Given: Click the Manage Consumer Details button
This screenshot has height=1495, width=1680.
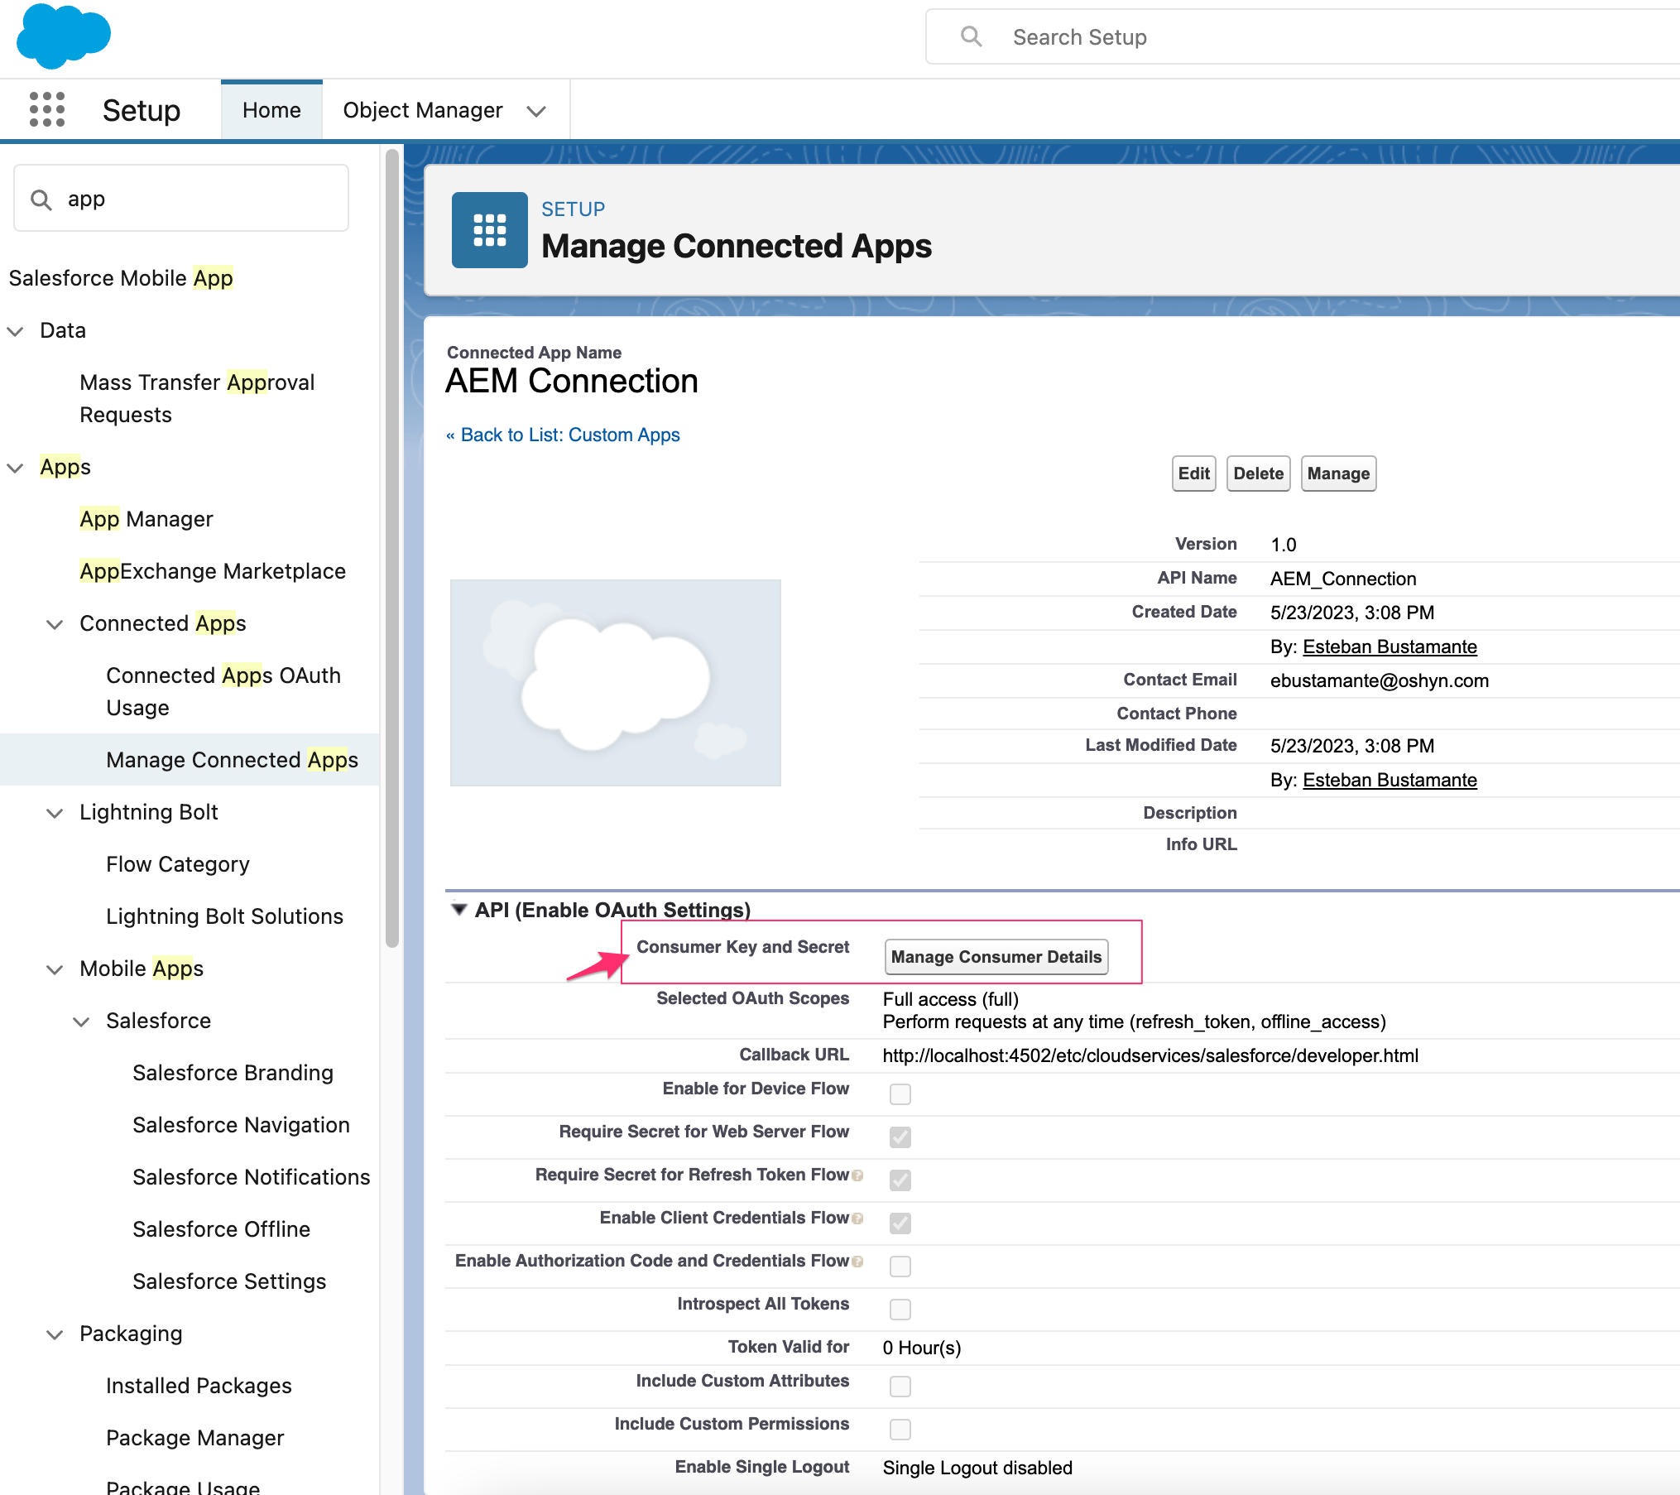Looking at the screenshot, I should pyautogui.click(x=996, y=957).
